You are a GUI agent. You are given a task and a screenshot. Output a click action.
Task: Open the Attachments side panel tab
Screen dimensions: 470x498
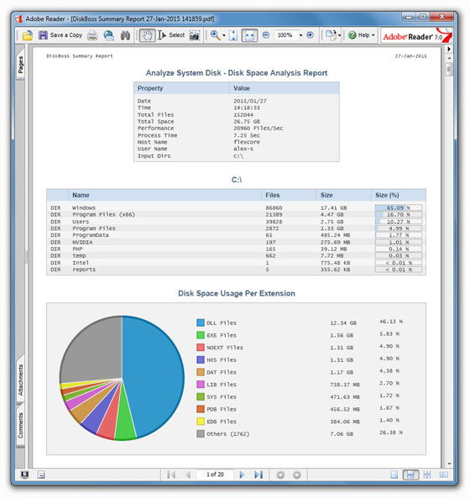pyautogui.click(x=20, y=380)
